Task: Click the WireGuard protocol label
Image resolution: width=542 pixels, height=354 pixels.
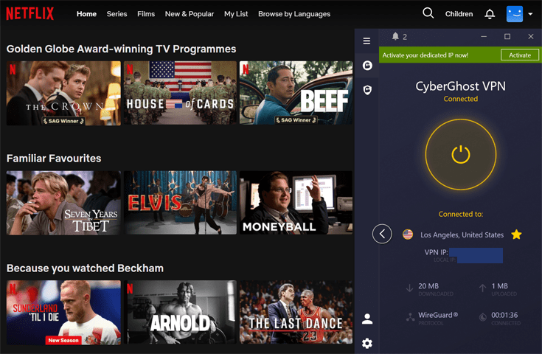Action: click(x=438, y=315)
